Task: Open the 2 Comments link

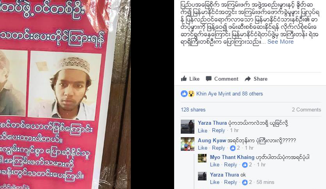Action: (306, 110)
